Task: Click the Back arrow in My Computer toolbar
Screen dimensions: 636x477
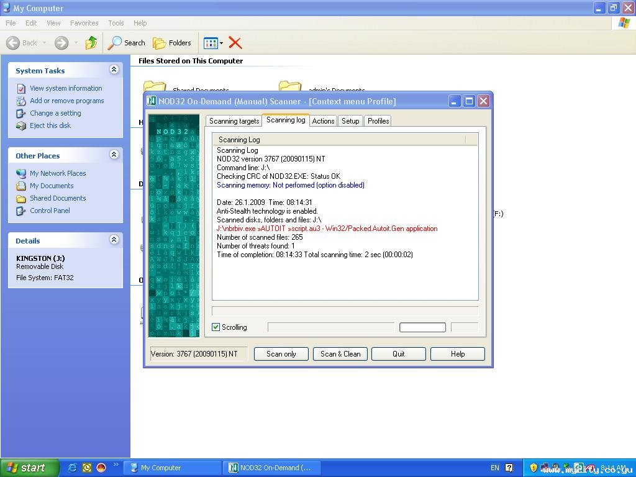Action: pyautogui.click(x=22, y=43)
